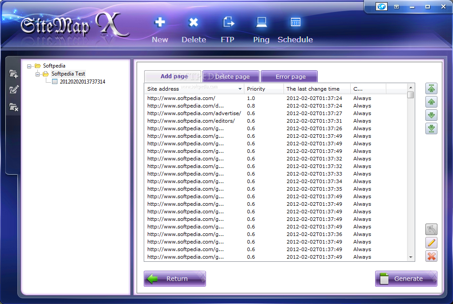
Task: Click timestamp 2012-02-02T01:37:35
Action: [x=314, y=189]
